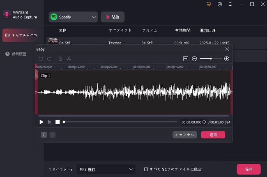Go to next clip arrow

click(53, 135)
